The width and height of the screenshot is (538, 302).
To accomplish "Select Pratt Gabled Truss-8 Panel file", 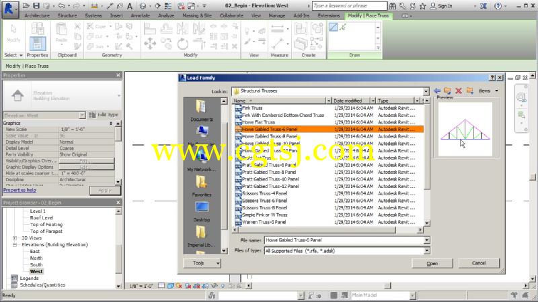I will pos(269,172).
